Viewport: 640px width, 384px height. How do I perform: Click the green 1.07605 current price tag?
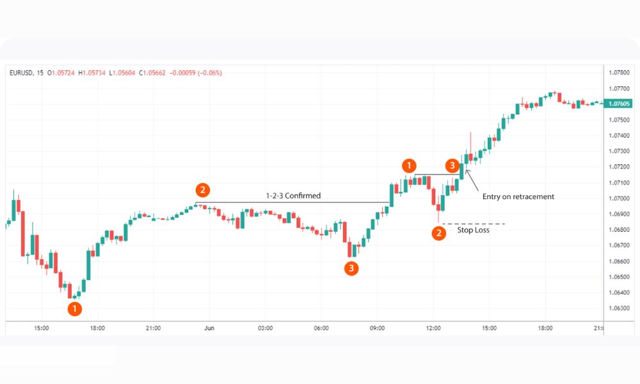coord(620,104)
